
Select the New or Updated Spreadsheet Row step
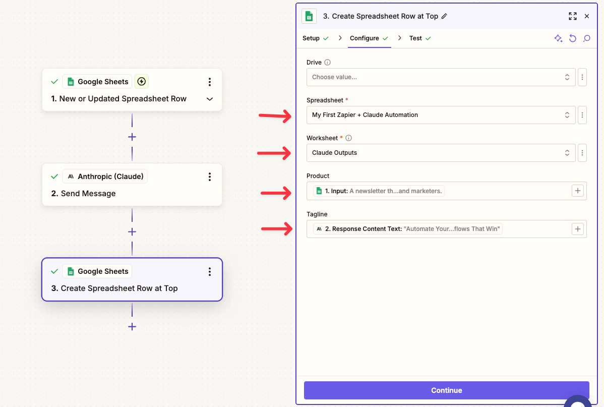pyautogui.click(x=132, y=90)
